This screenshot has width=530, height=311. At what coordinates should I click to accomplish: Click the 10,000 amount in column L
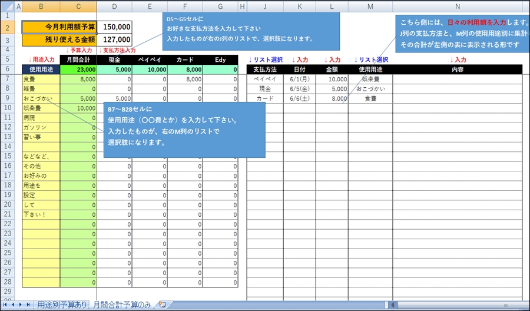click(x=332, y=79)
